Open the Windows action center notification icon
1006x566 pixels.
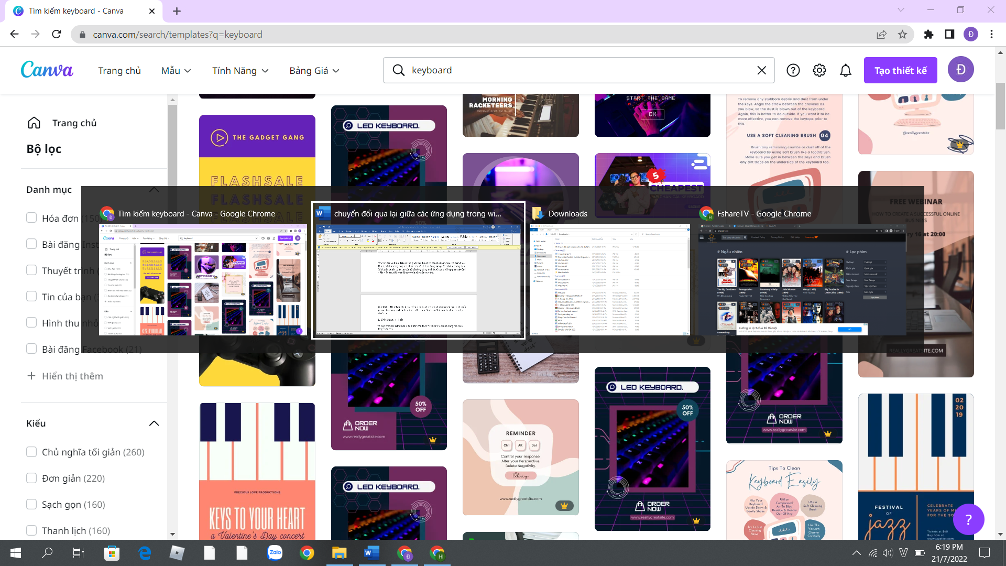(x=985, y=553)
